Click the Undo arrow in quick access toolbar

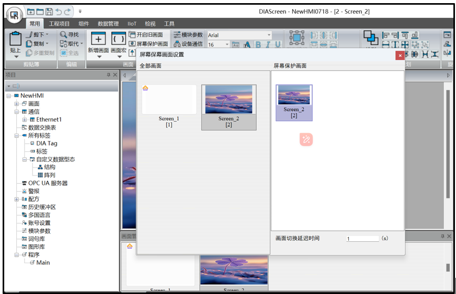click(x=58, y=11)
